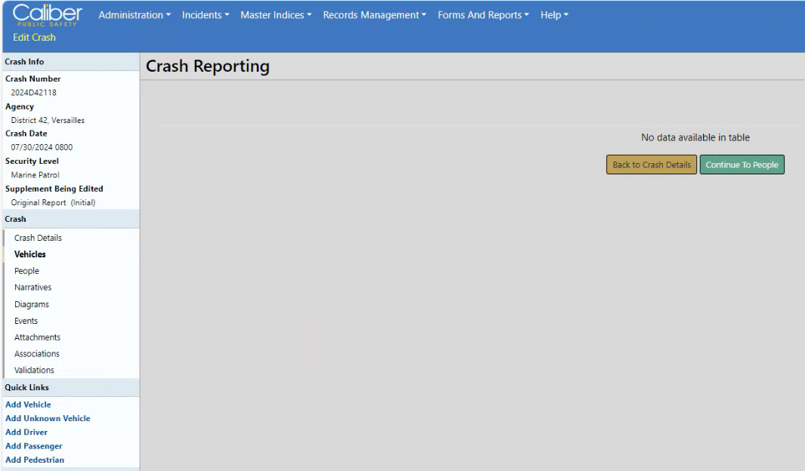Open the Attachments section
Image resolution: width=805 pixels, height=471 pixels.
coord(37,337)
